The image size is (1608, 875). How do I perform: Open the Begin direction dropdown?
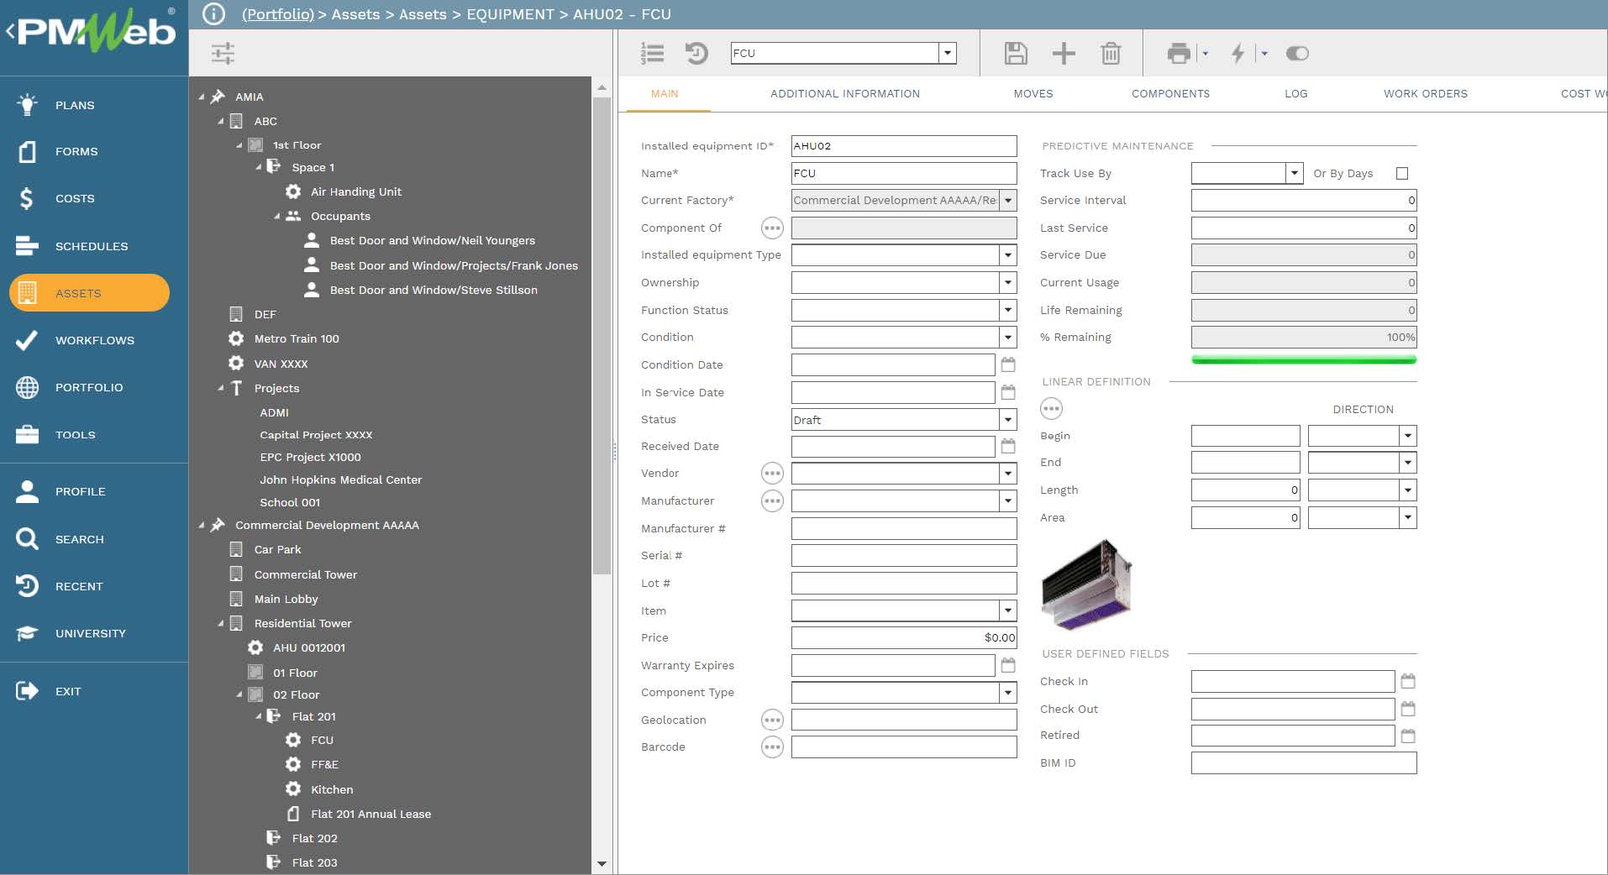(1408, 436)
